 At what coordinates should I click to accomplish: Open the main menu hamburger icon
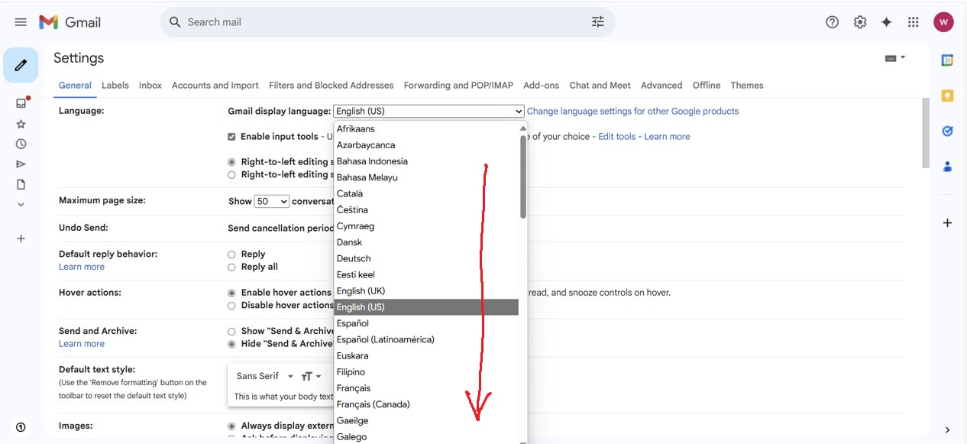[x=21, y=22]
